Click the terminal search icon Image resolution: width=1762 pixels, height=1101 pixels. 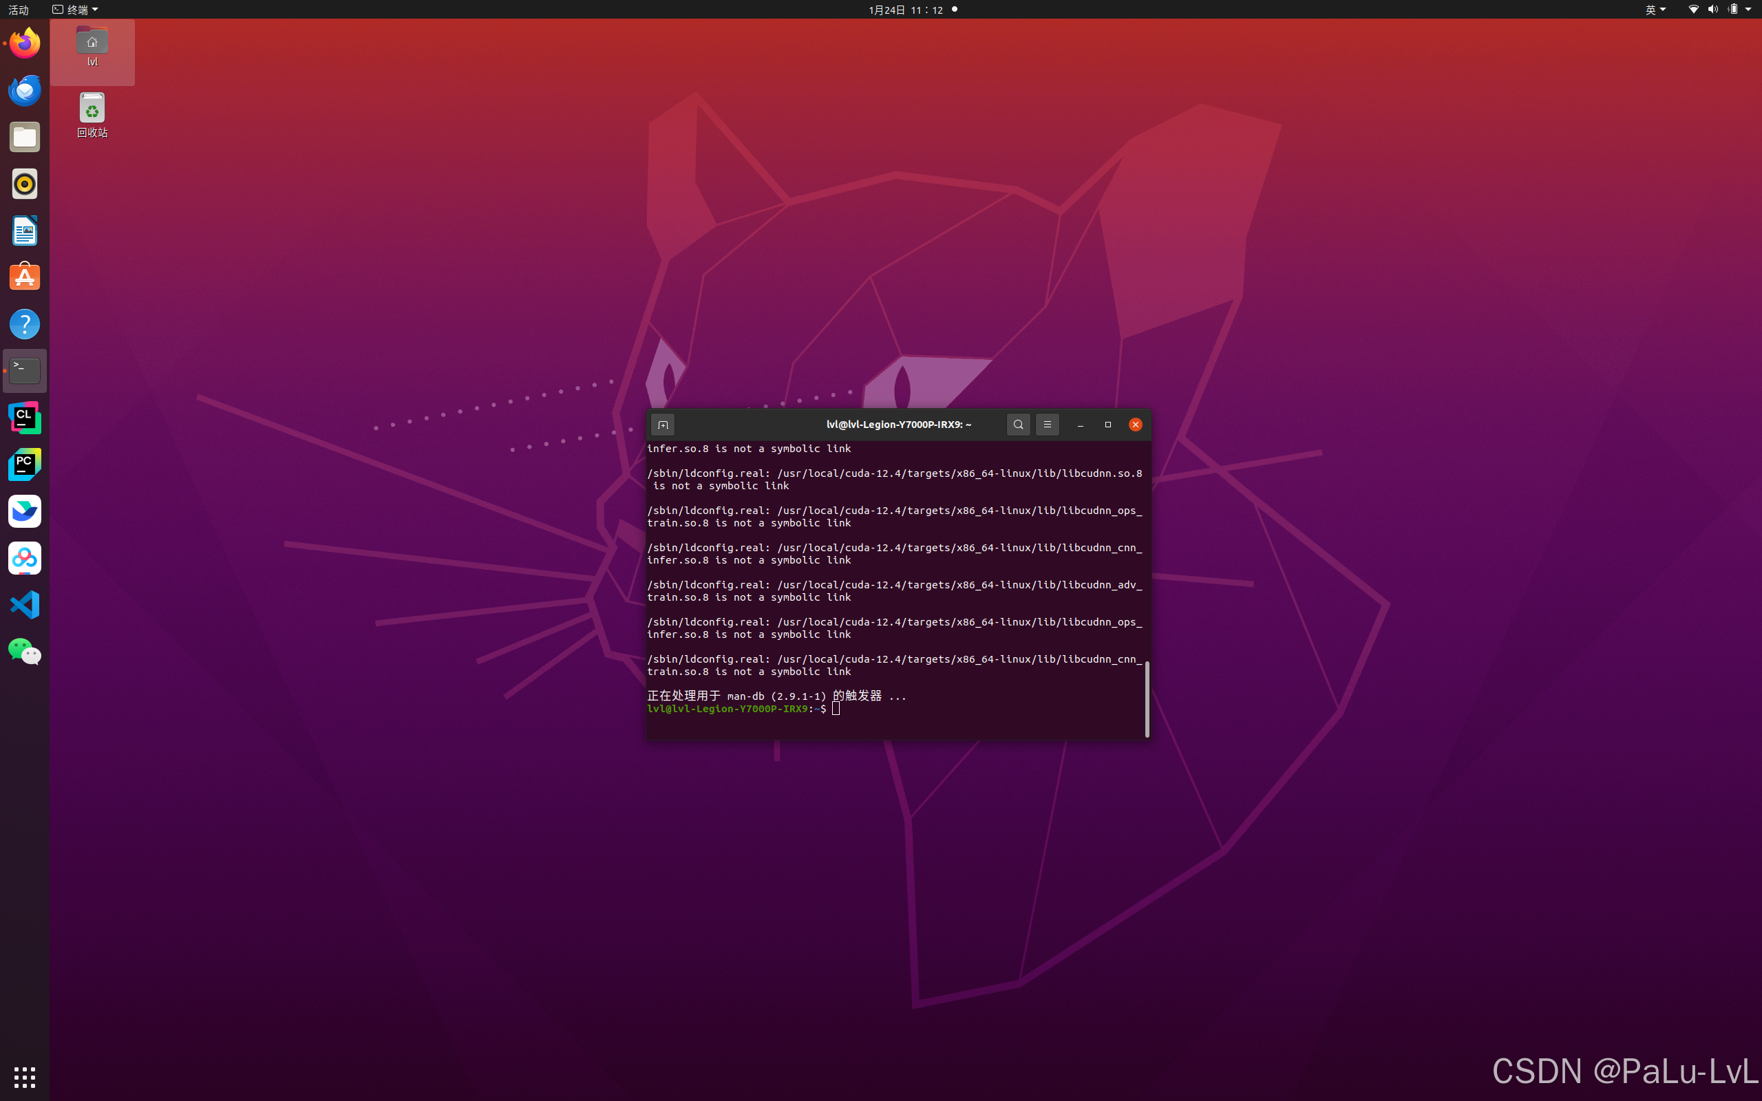[x=1018, y=425]
